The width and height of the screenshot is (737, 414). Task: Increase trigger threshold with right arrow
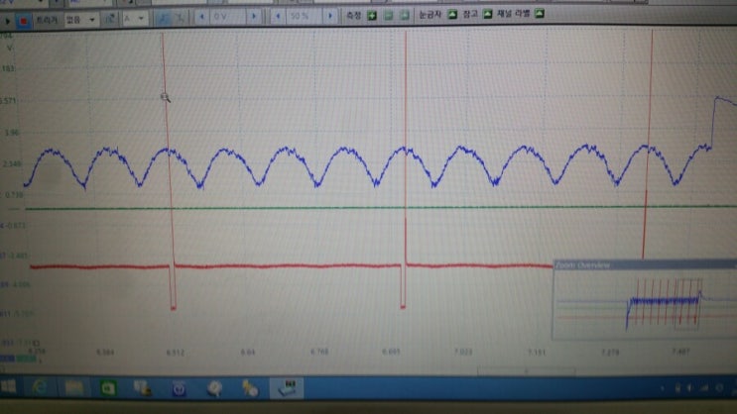[x=254, y=17]
